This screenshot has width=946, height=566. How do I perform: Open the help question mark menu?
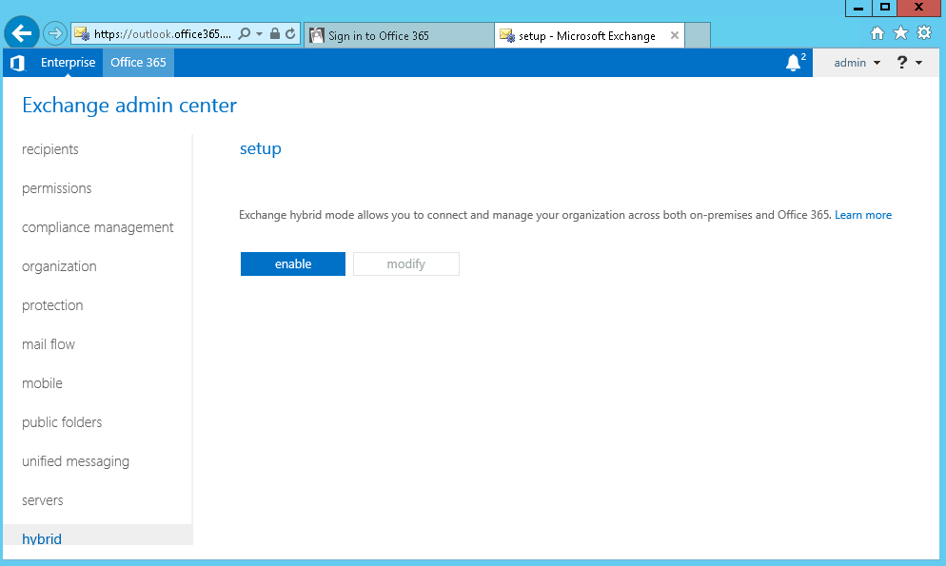click(x=909, y=63)
